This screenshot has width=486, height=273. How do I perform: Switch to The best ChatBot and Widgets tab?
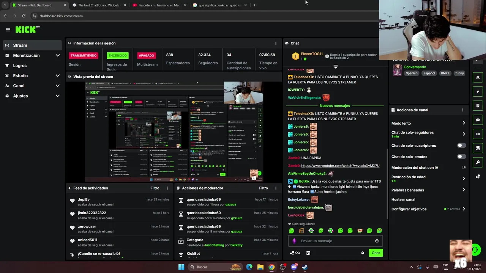click(x=99, y=5)
